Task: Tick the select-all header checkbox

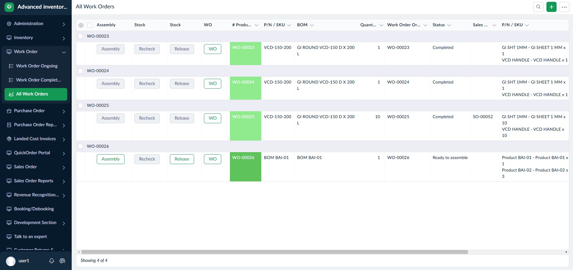Action: click(90, 25)
